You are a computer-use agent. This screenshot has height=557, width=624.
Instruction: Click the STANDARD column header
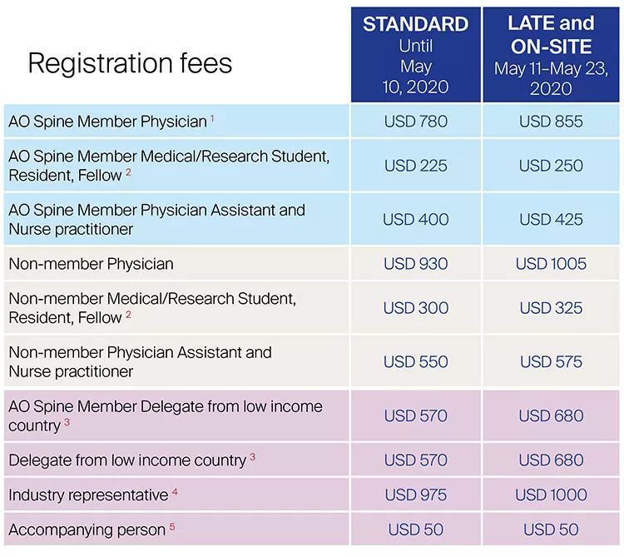tap(415, 55)
